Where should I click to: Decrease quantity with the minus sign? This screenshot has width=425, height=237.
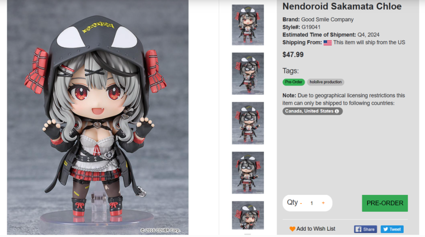coord(301,203)
